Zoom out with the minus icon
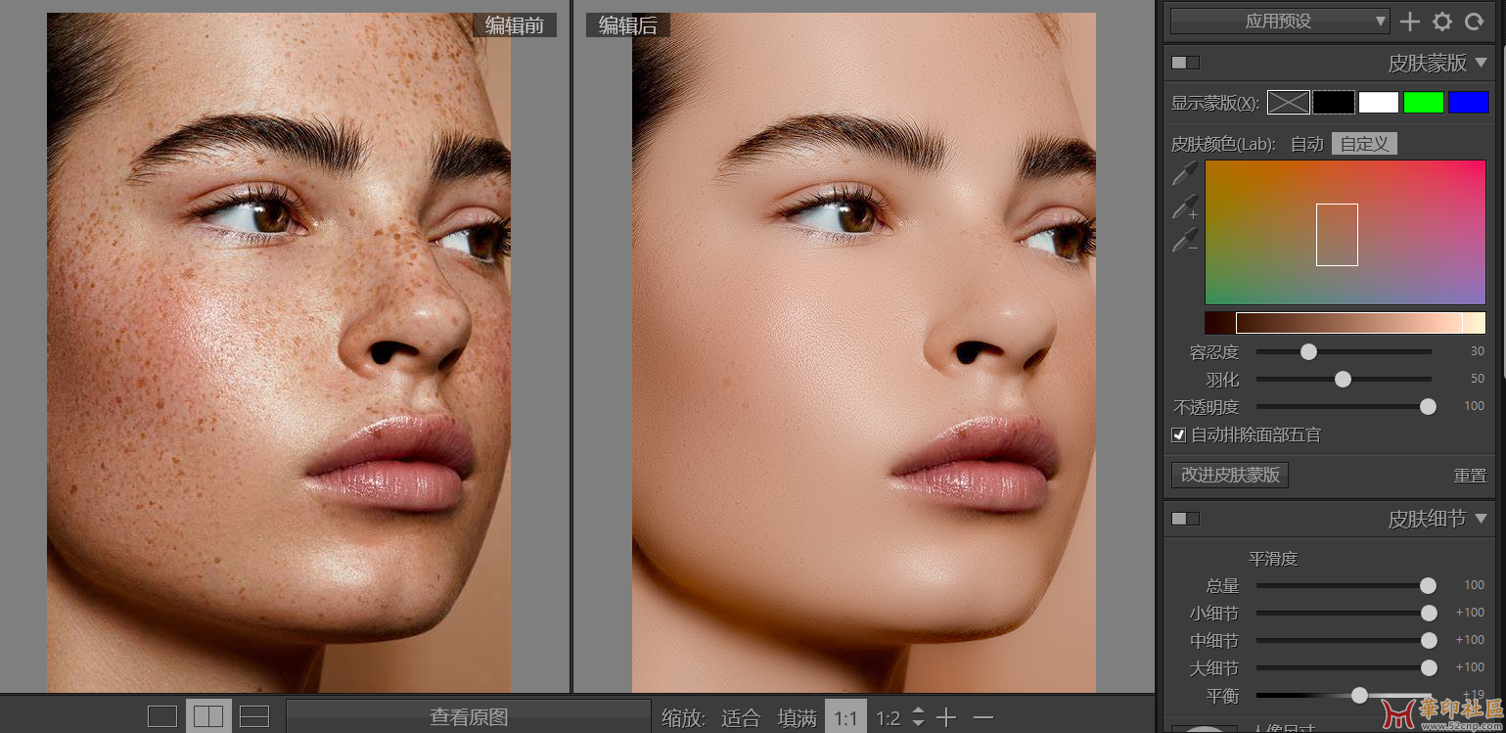 pos(982,717)
